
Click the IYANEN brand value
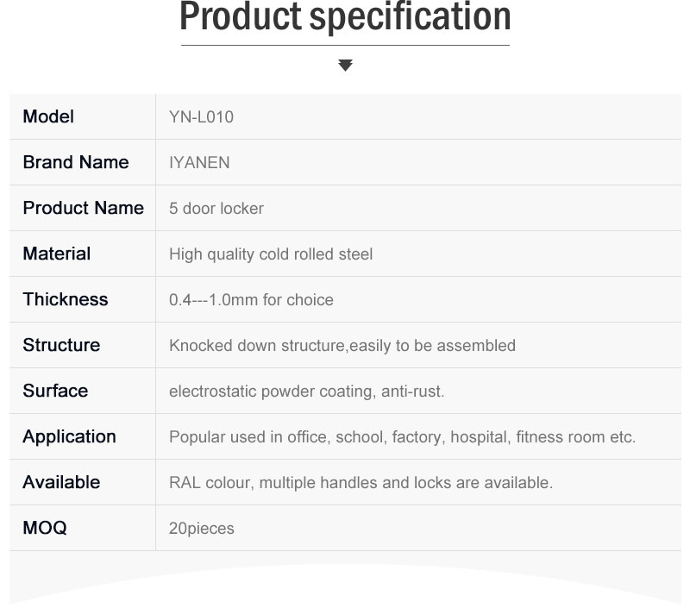pos(199,163)
